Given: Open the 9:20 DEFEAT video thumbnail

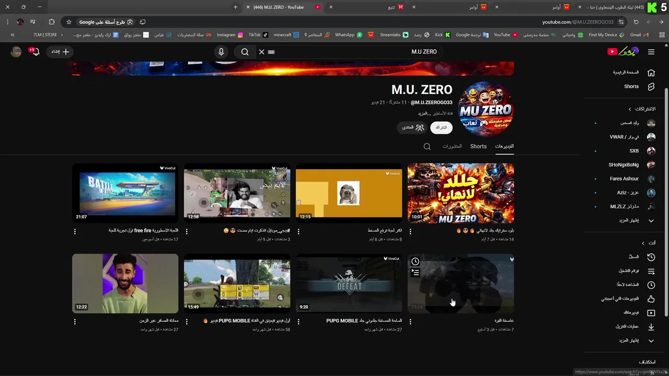Looking at the screenshot, I should point(349,284).
